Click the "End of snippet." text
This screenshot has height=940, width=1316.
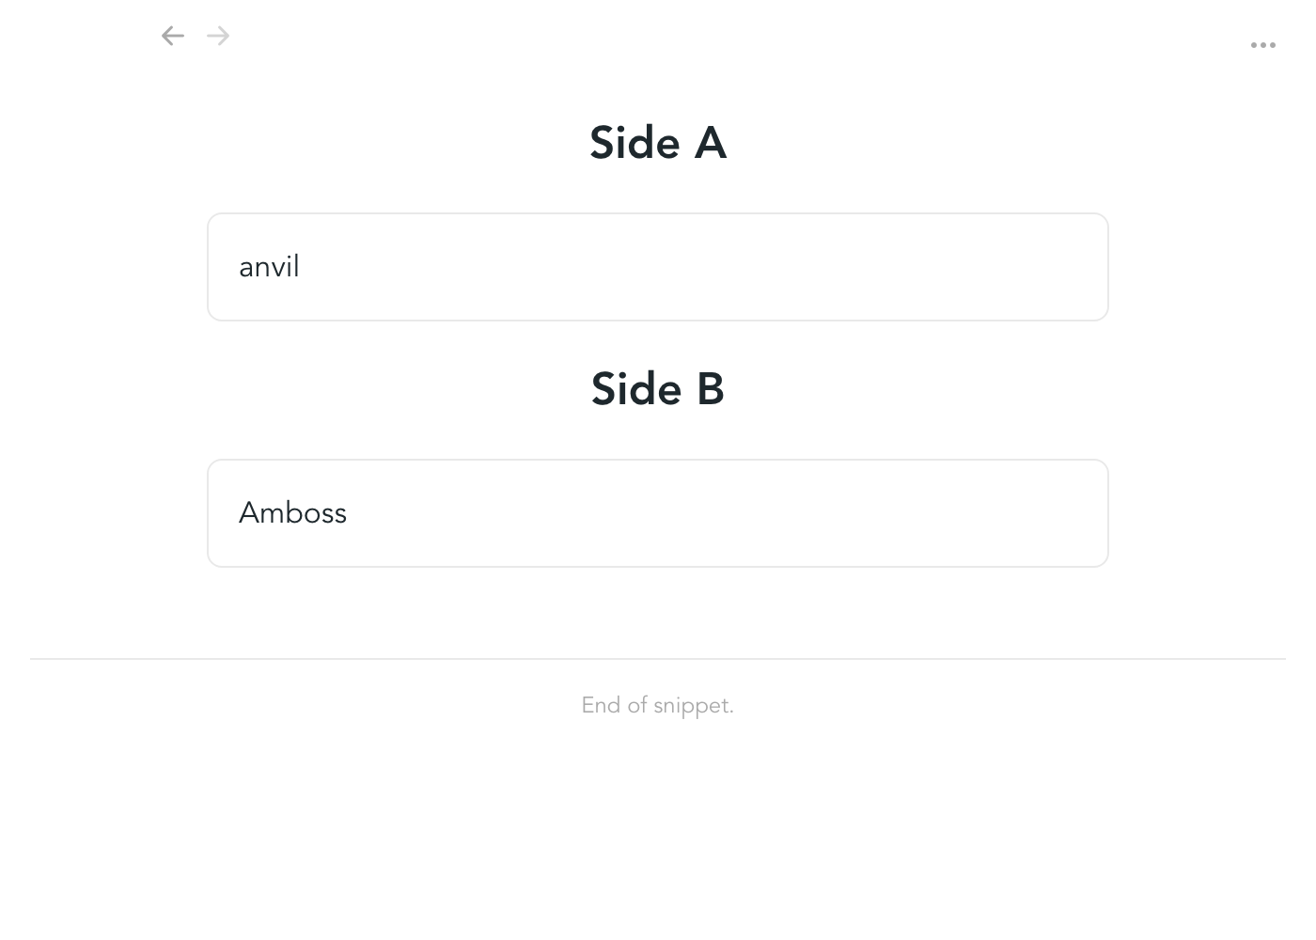(x=657, y=706)
